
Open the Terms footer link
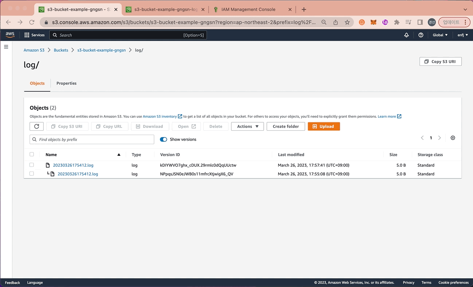coord(426,283)
